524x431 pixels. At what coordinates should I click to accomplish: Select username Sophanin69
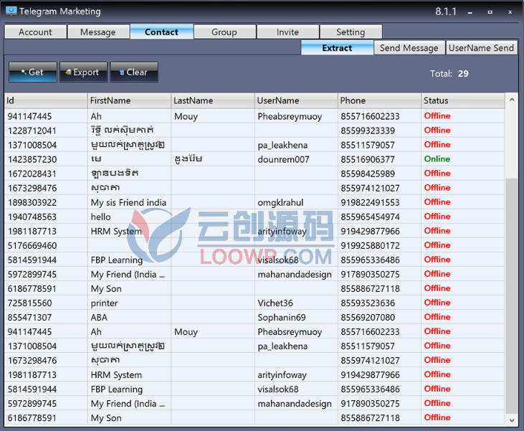(x=282, y=318)
